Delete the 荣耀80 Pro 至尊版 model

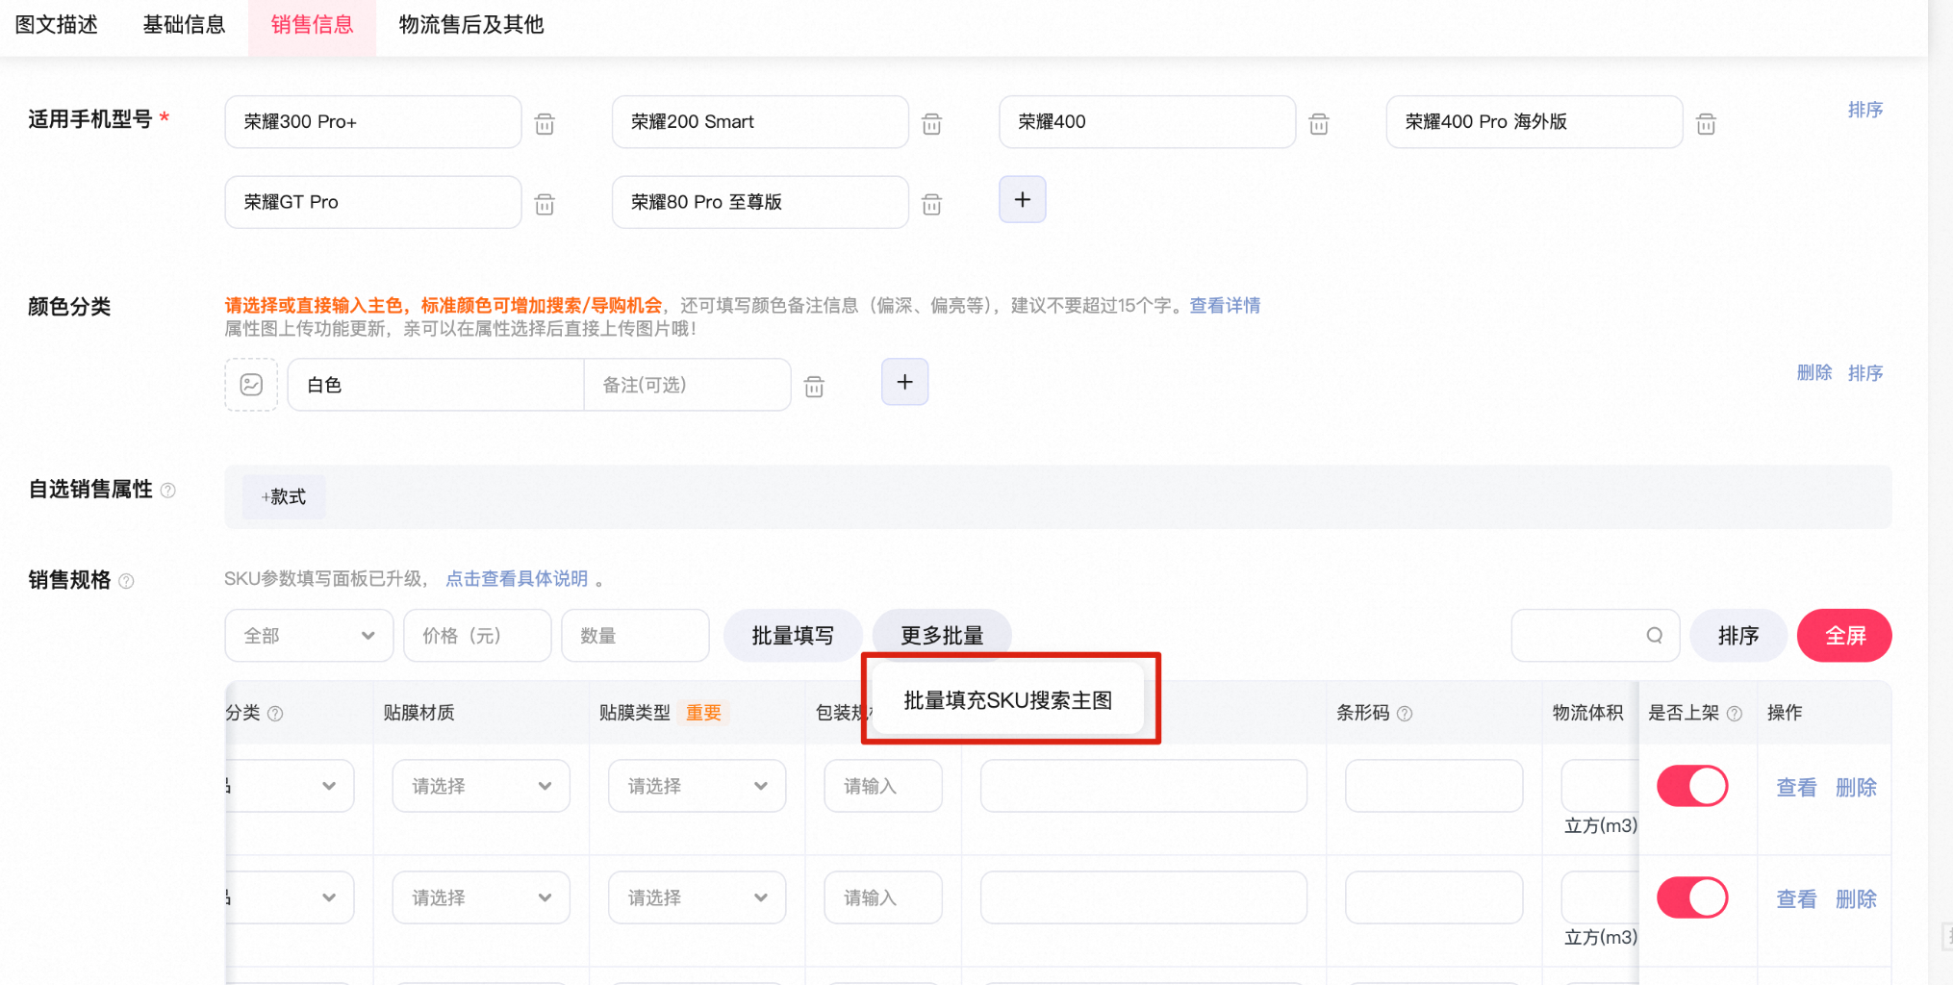tap(931, 204)
